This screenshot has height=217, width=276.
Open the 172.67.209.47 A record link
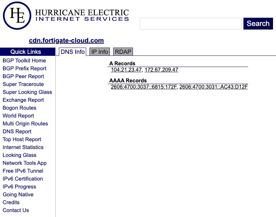tap(162, 70)
